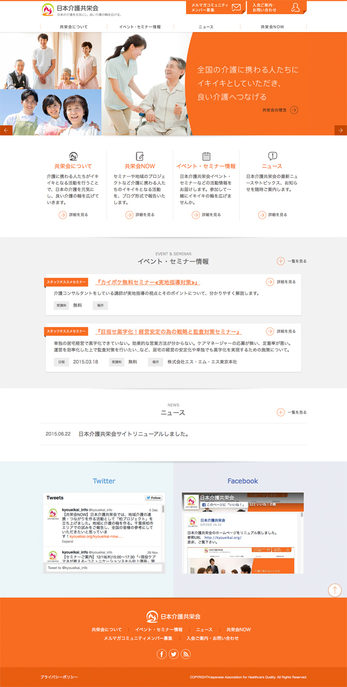Open プライバシーポリシー link in footer
Screen dimensions: 347x687
point(59,677)
